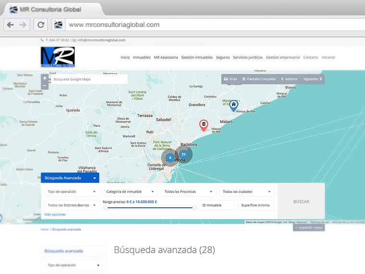Click the maximum price slider handle
The width and height of the screenshot is (365, 274).
195,208
